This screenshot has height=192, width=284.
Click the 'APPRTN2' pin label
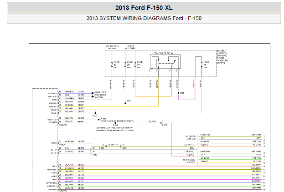pyautogui.click(x=52, y=186)
